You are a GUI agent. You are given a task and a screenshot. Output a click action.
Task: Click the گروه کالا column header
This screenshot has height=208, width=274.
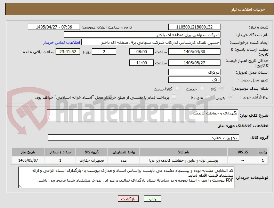coord(92,152)
